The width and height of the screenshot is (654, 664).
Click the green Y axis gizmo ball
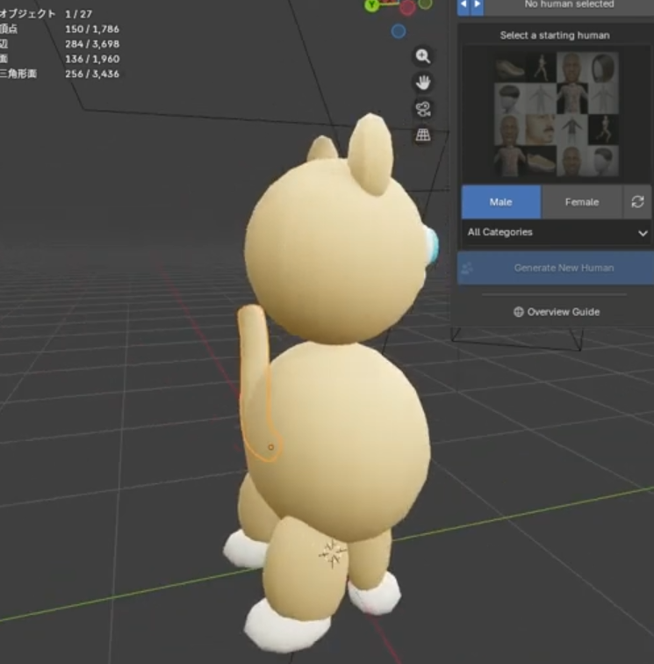[x=372, y=5]
